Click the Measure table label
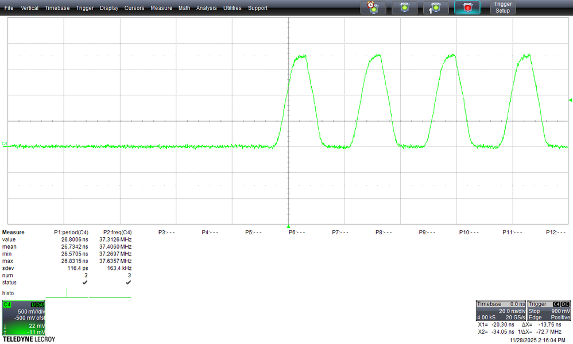 pyautogui.click(x=13, y=233)
